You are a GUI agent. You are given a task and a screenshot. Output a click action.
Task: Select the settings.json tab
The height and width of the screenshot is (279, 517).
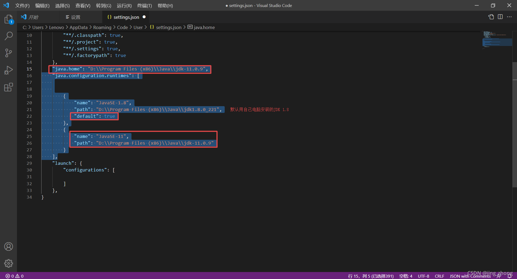coord(126,17)
